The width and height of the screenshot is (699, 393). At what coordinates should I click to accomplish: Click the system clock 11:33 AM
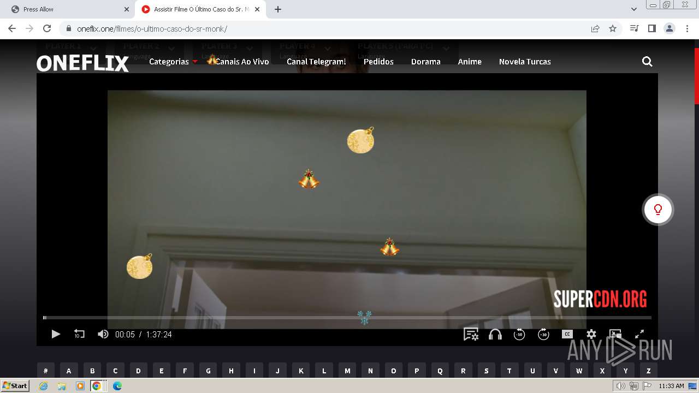pos(671,386)
